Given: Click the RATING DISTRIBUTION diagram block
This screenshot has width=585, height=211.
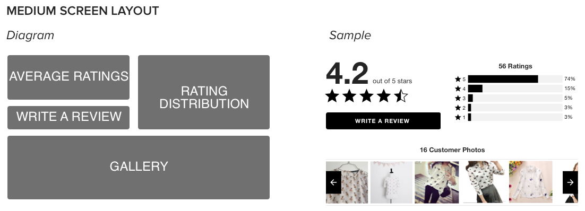Looking at the screenshot, I should click(204, 92).
